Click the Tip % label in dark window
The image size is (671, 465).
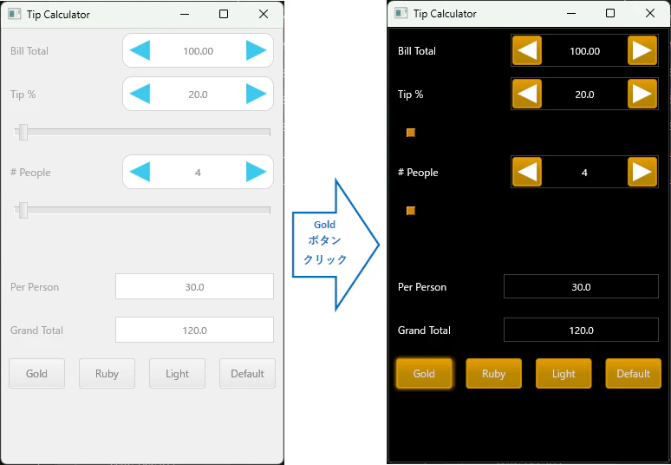tap(410, 95)
